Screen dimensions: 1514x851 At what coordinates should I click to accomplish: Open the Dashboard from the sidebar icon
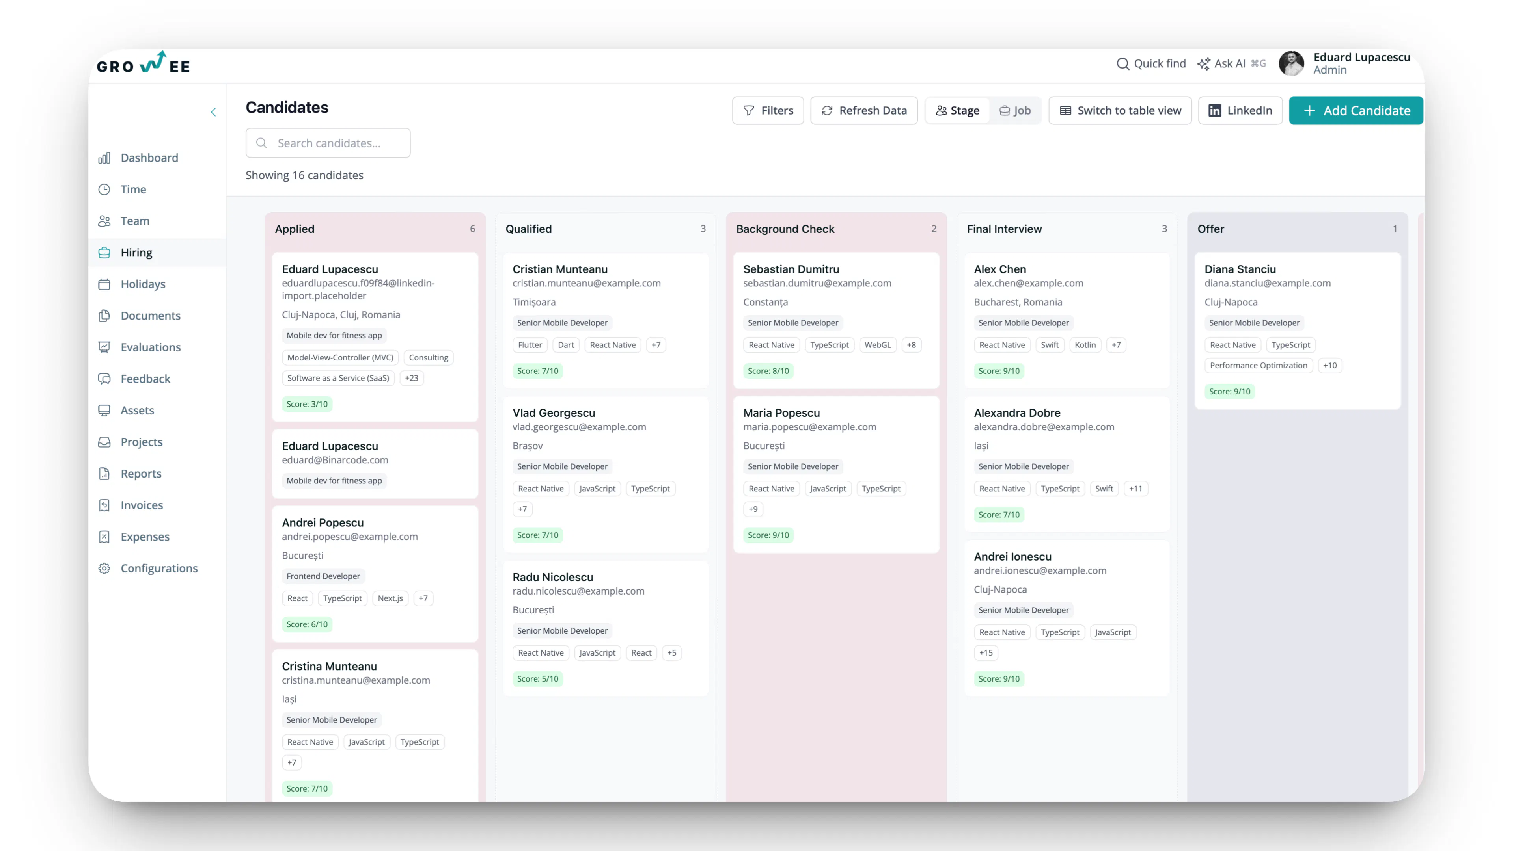104,158
